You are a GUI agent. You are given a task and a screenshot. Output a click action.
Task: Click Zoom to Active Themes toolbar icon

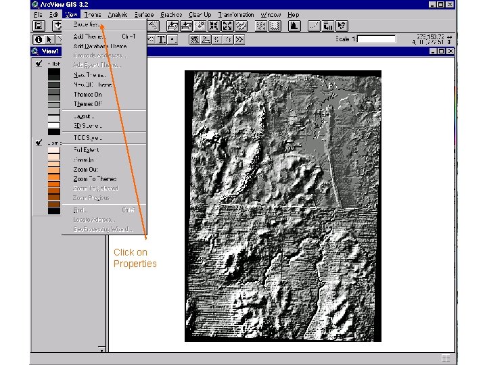(187, 26)
